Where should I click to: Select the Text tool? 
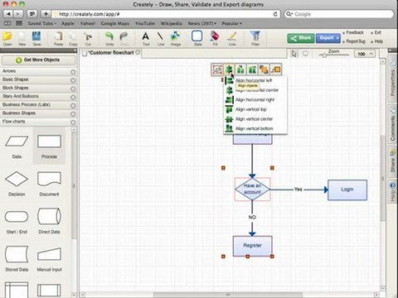coord(146,38)
